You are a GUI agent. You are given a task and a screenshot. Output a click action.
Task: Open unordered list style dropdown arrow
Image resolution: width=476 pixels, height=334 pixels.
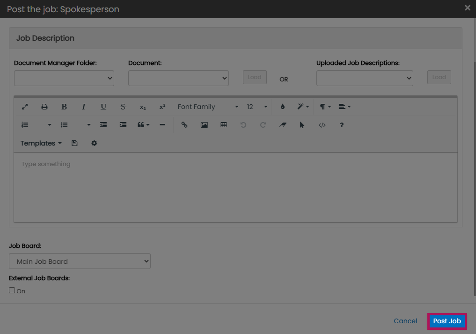88,125
